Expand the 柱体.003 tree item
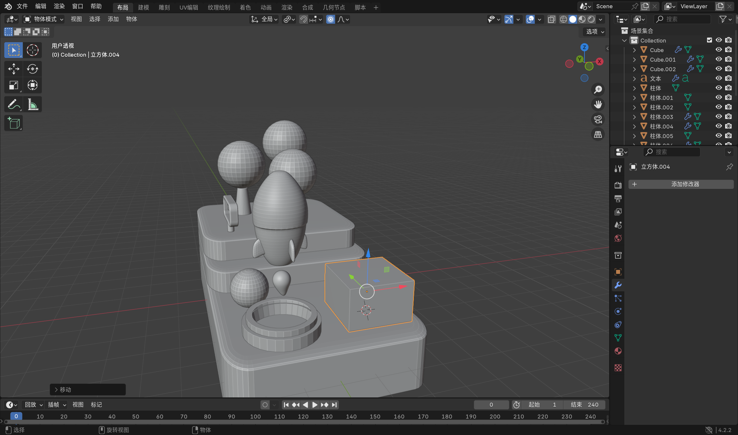The height and width of the screenshot is (435, 738). (634, 117)
